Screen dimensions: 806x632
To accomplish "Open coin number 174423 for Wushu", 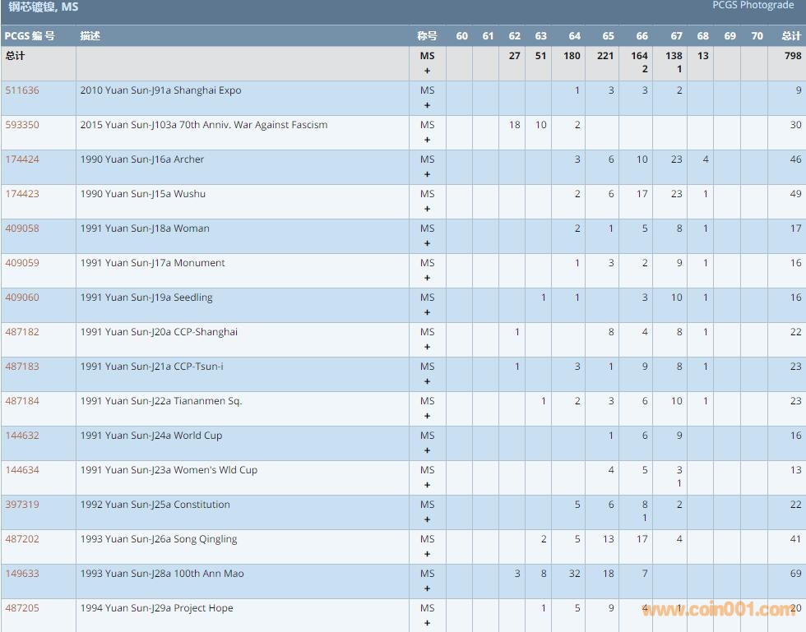I will [22, 194].
